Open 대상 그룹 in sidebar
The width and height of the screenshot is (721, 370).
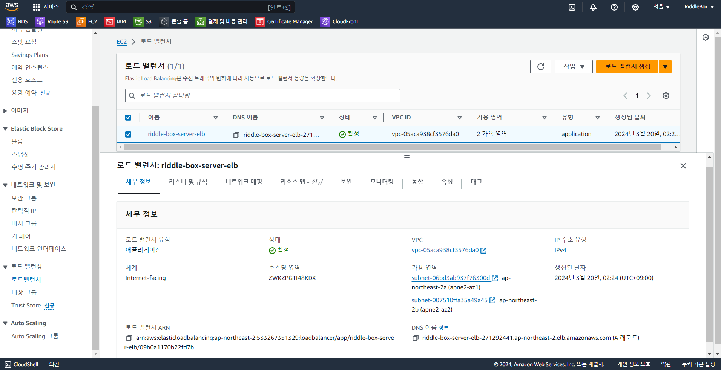[24, 292]
